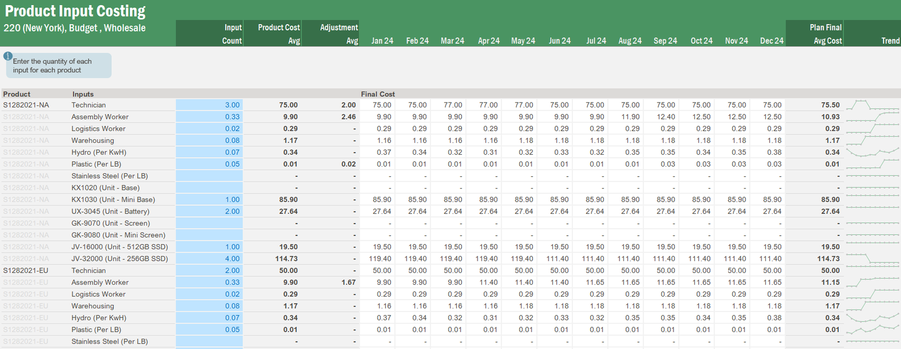Select the Final Cost section label
901x349 pixels.
point(378,94)
